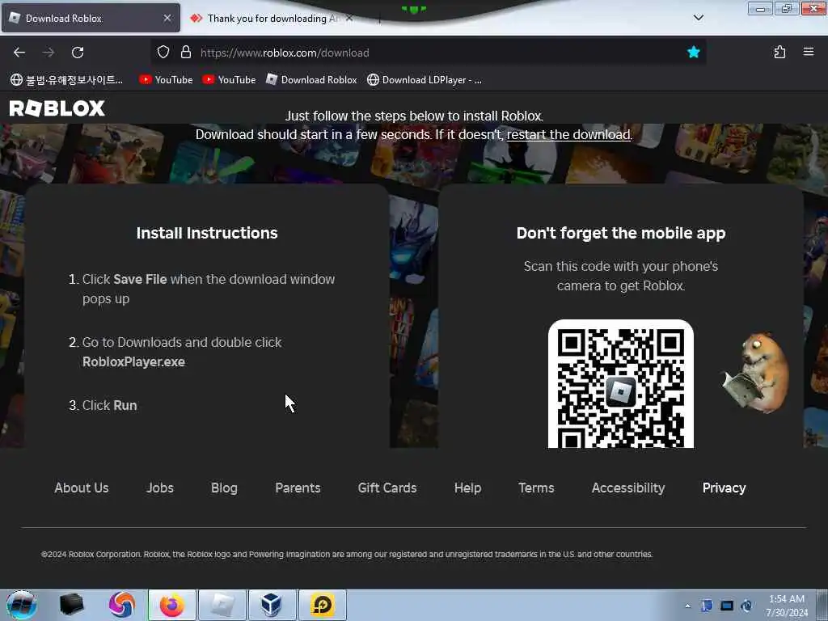This screenshot has width=828, height=621.
Task: Open the Firefox extensions puzzle icon
Action: [x=779, y=53]
